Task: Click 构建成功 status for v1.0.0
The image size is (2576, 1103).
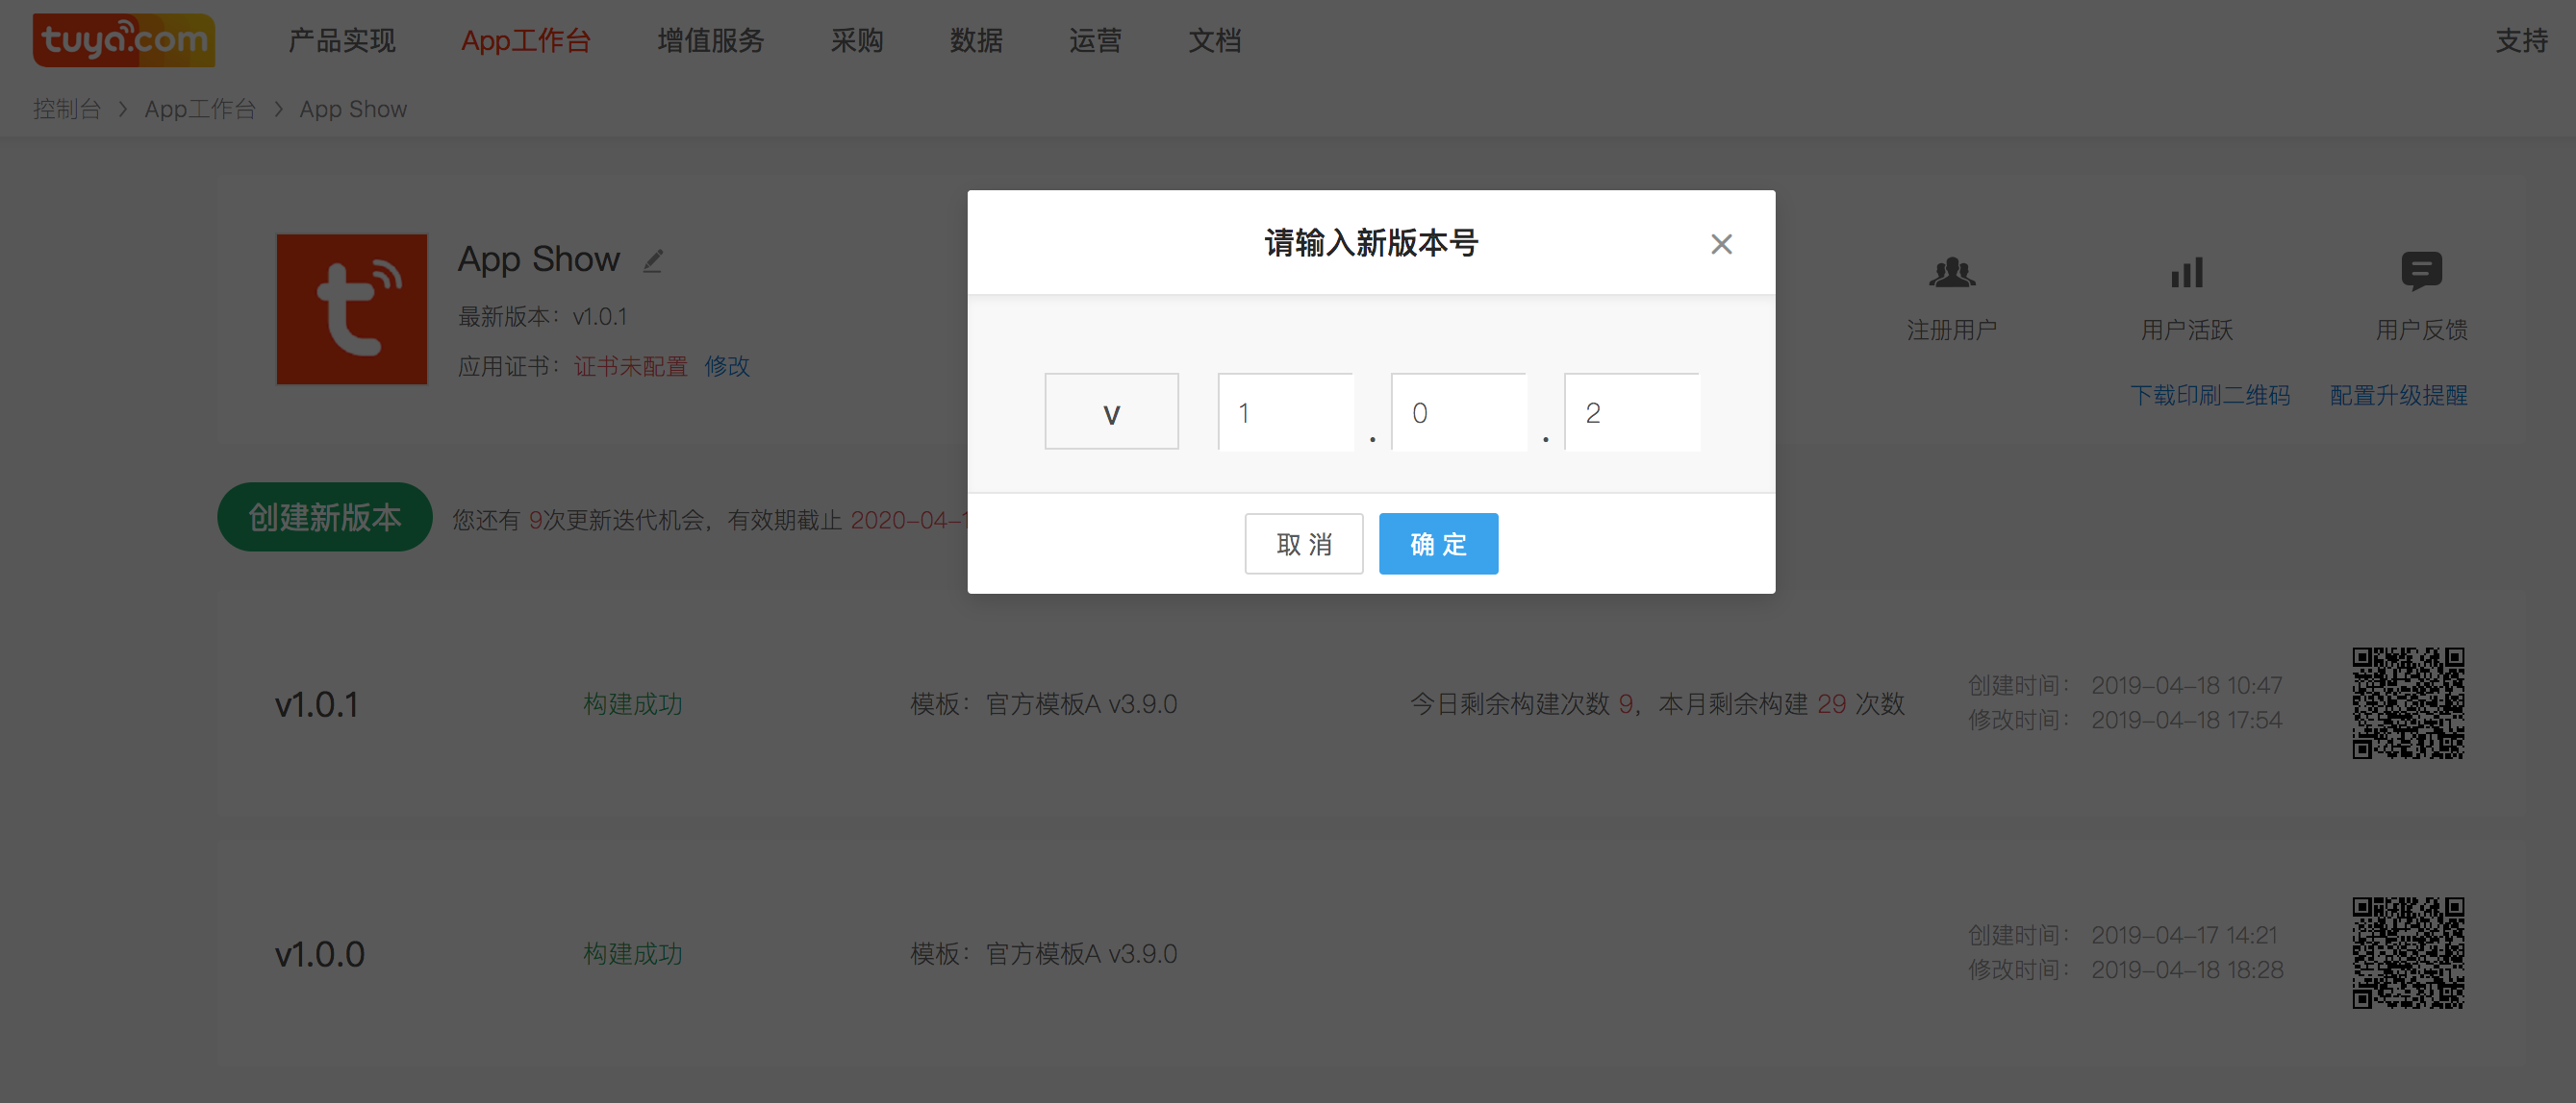Action: click(633, 954)
